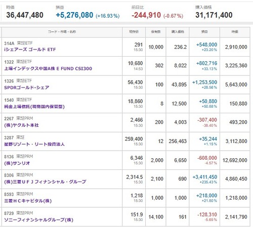The image size is (253, 227).
Task: Select the +16.93% total gain percentage
Action: click(108, 16)
